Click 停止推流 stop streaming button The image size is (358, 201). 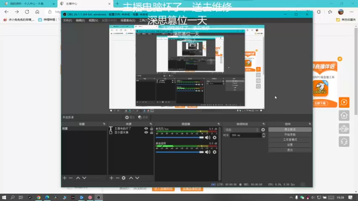290,130
